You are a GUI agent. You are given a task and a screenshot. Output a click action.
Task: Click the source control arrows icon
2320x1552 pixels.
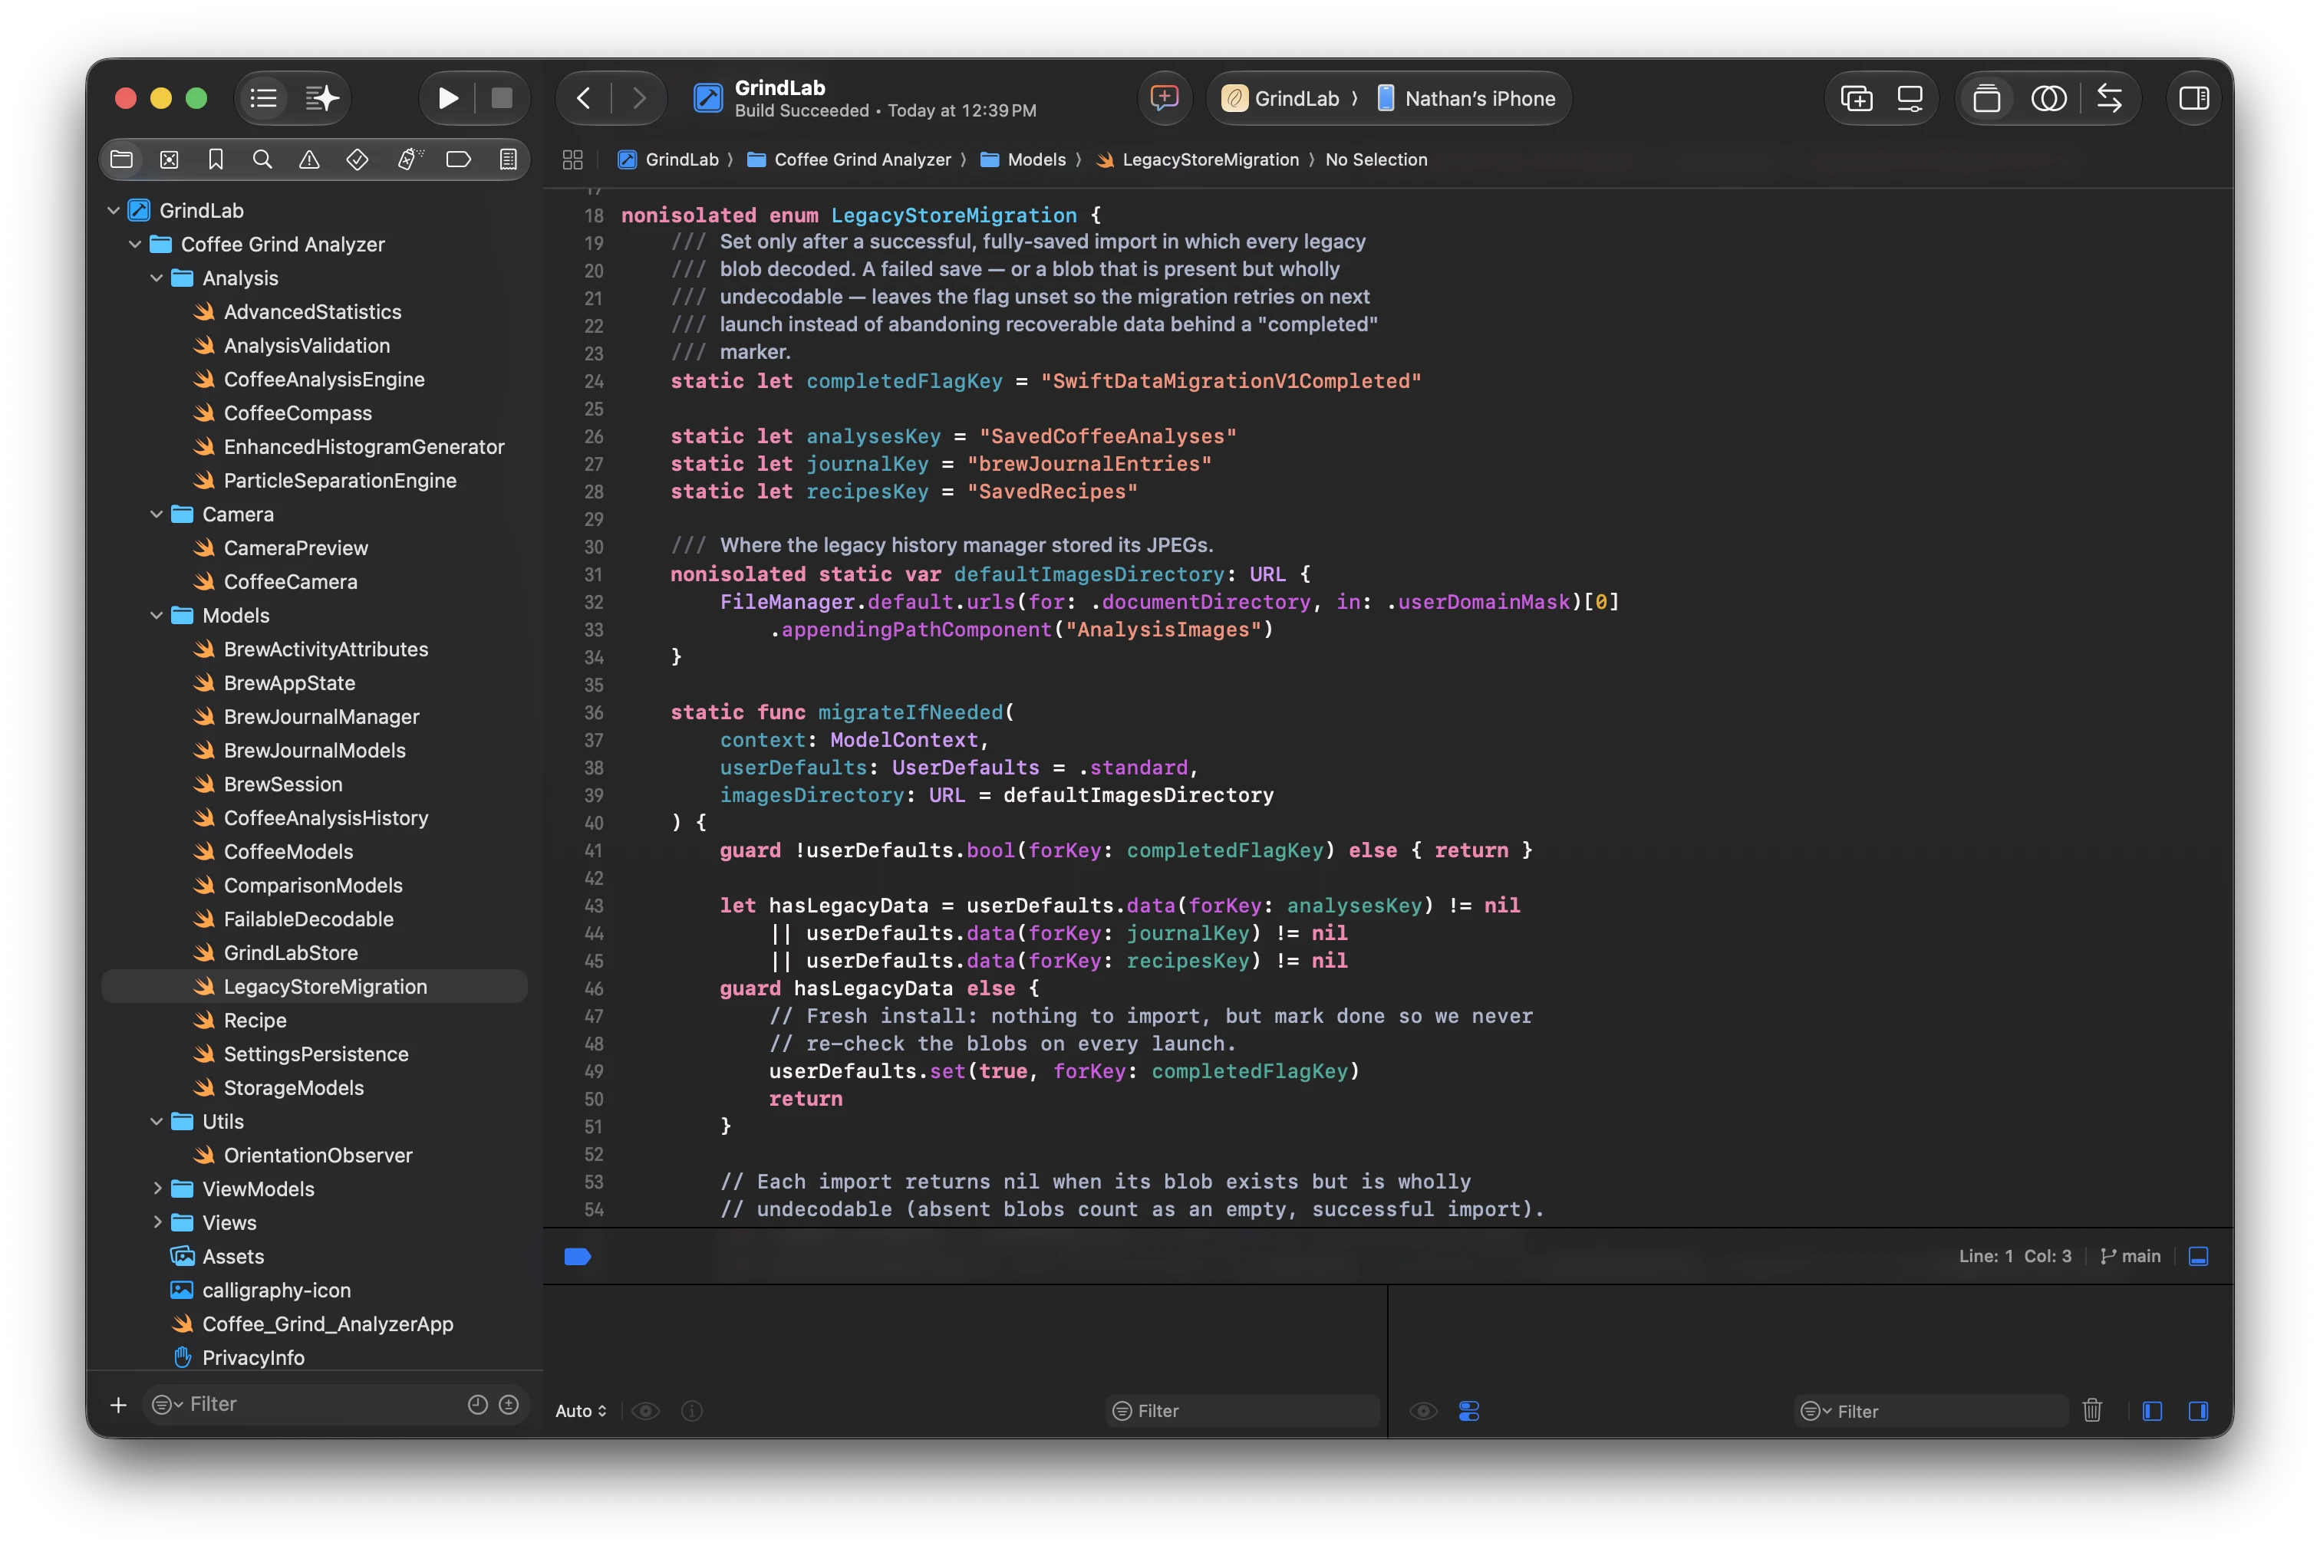[x=2109, y=98]
